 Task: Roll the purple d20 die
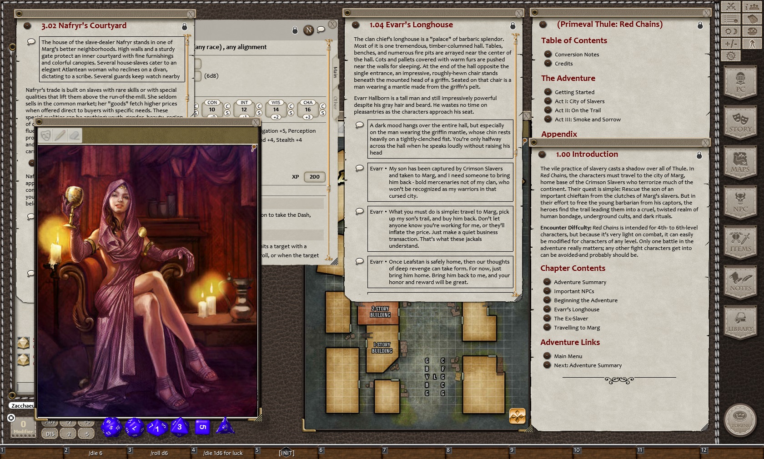click(x=111, y=427)
